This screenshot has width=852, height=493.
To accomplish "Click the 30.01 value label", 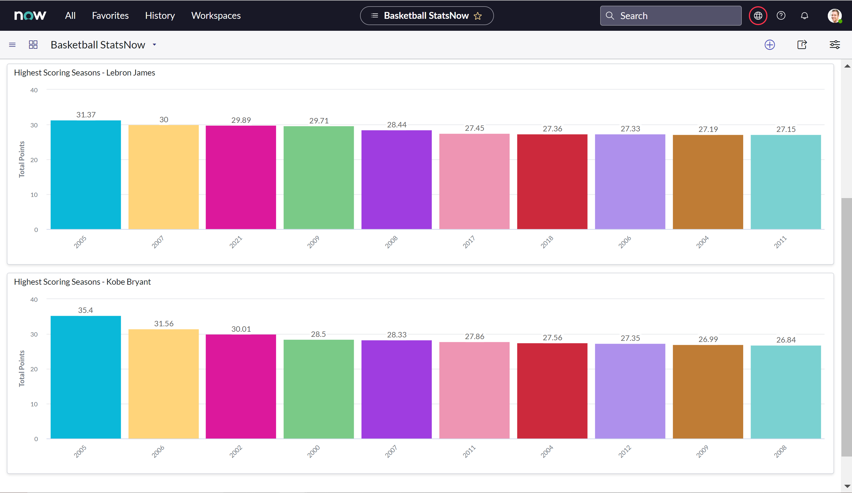I will click(241, 329).
